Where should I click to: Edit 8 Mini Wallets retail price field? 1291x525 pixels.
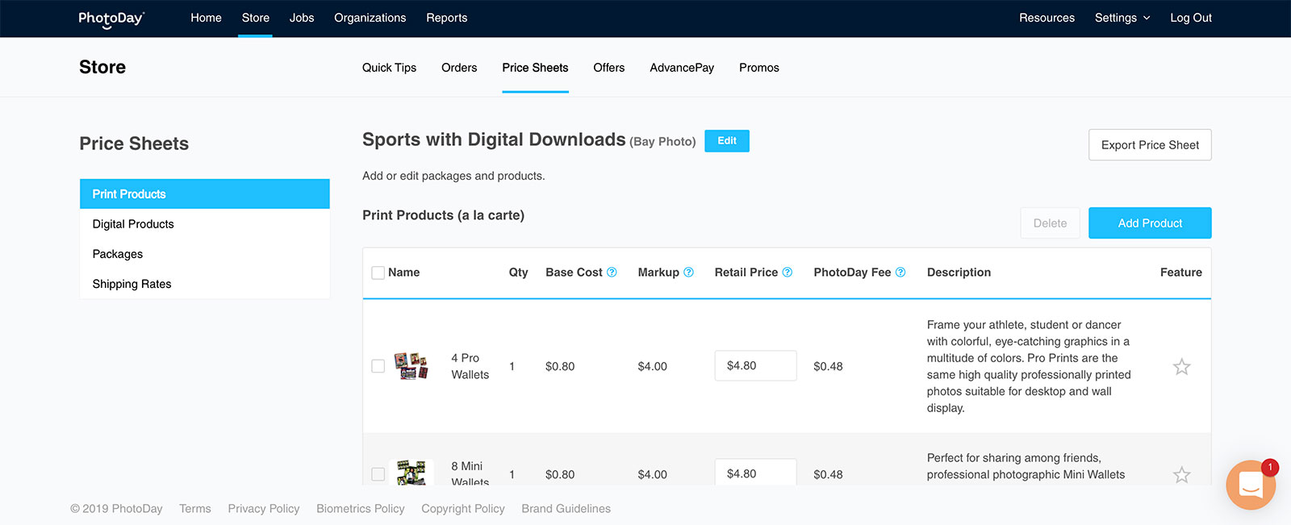755,473
